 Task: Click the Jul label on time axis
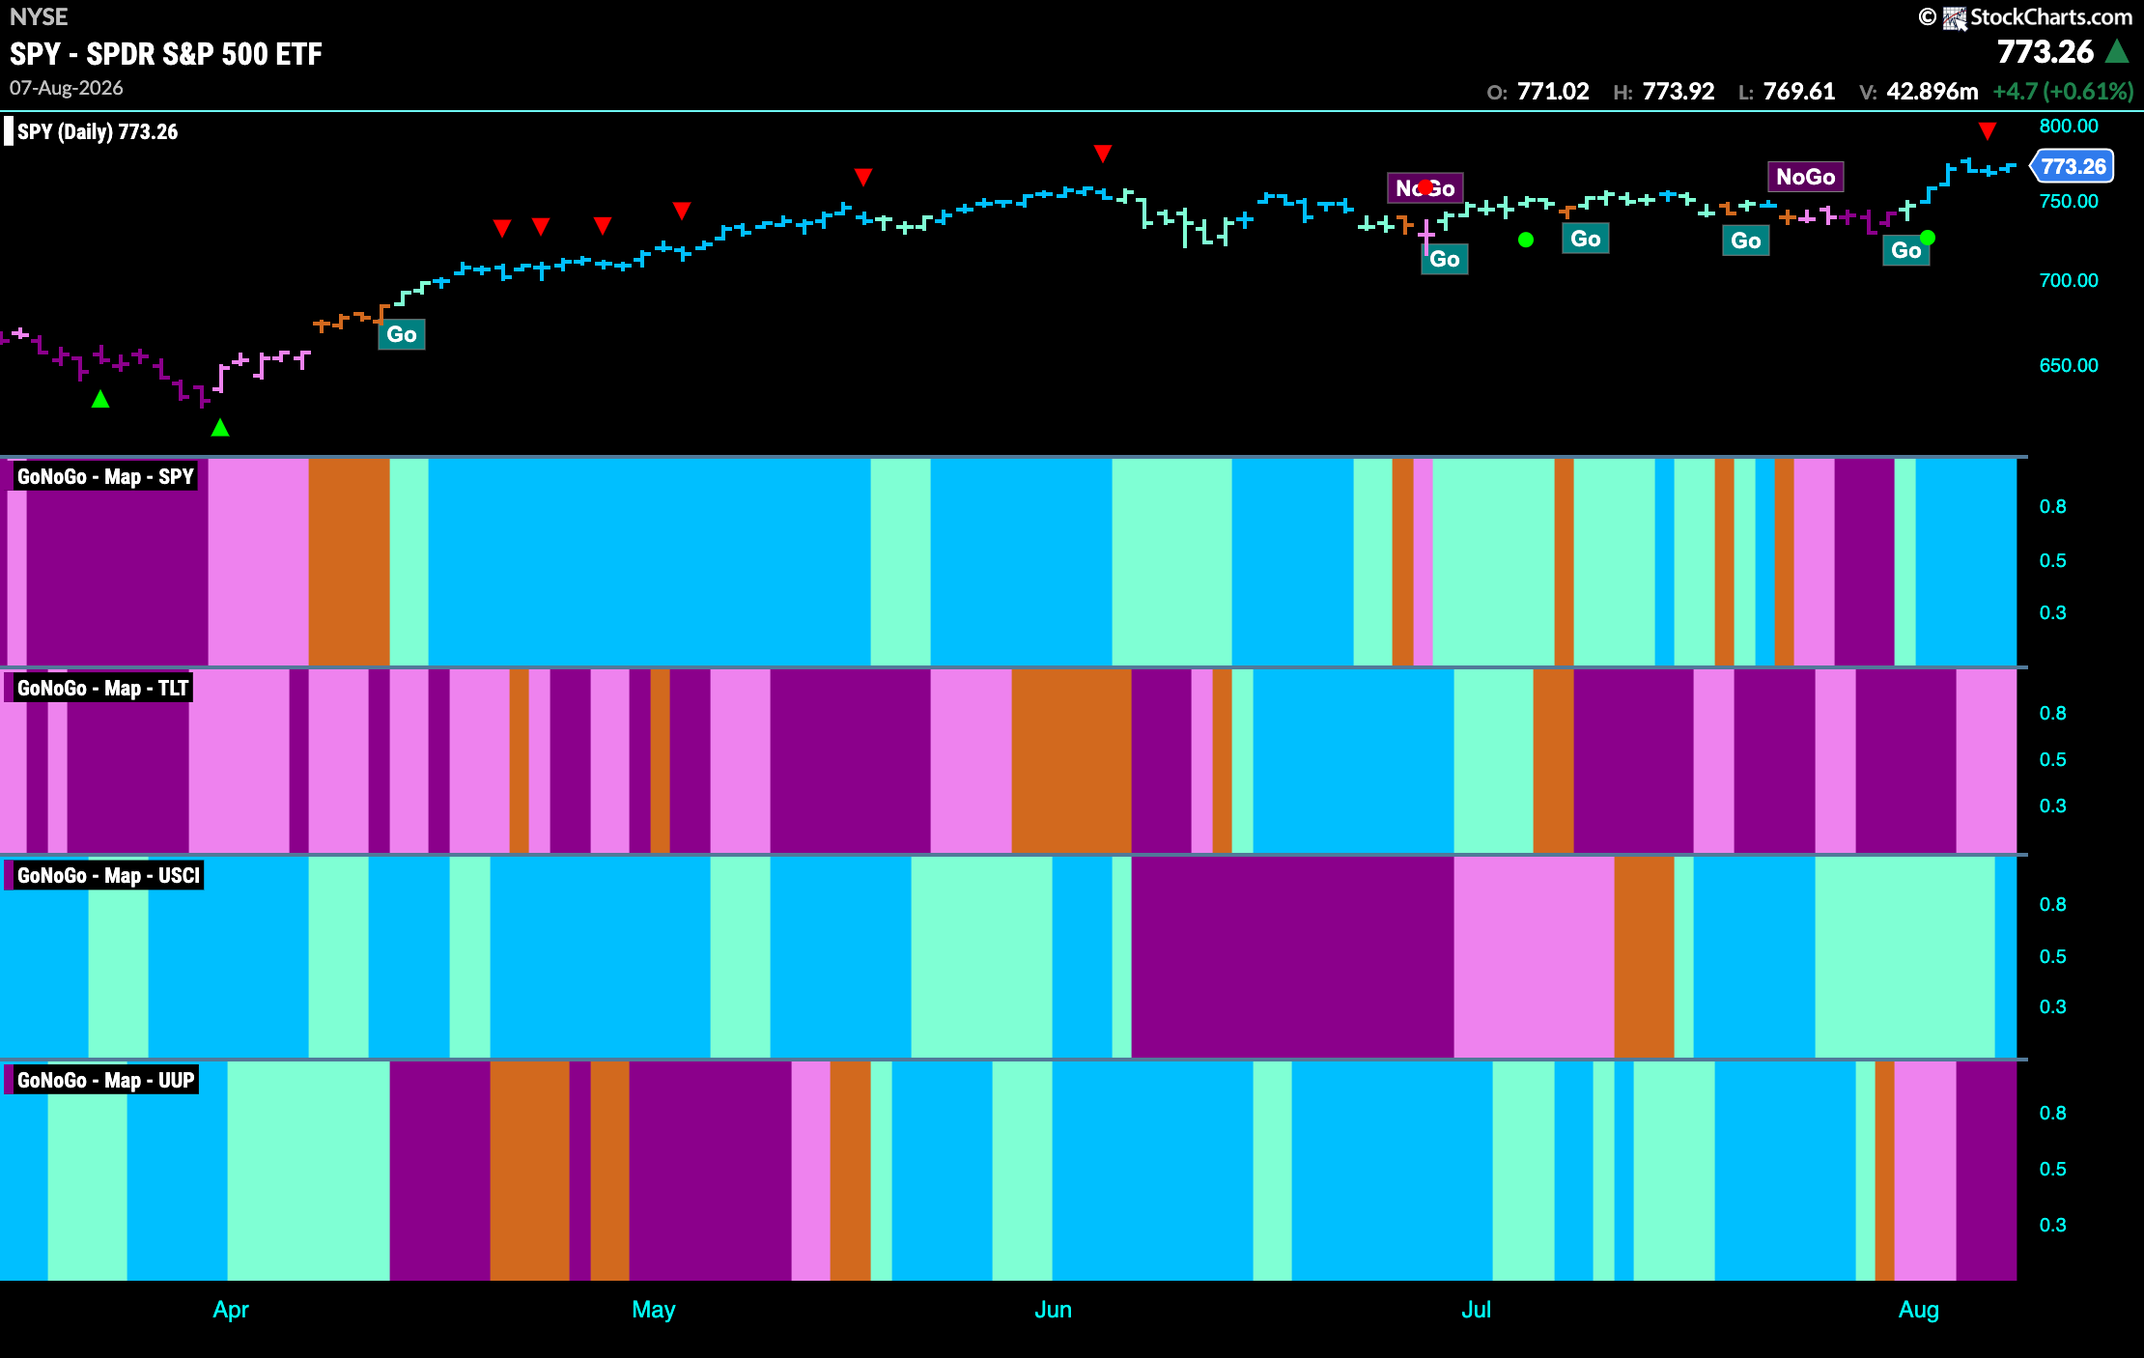click(x=1477, y=1310)
